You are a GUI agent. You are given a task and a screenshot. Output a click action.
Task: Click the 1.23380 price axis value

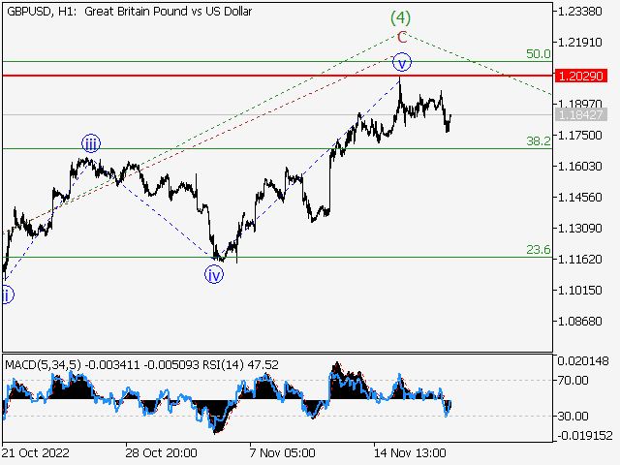coord(579,11)
